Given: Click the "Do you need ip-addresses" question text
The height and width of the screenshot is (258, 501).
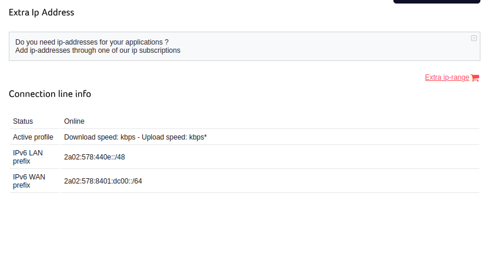Looking at the screenshot, I should point(92,42).
